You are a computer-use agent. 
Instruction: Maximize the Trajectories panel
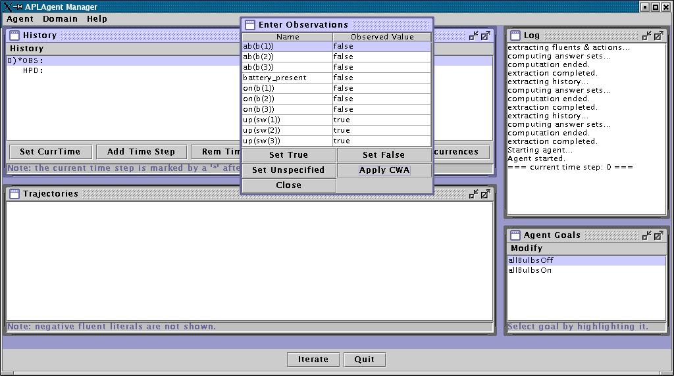tap(485, 194)
